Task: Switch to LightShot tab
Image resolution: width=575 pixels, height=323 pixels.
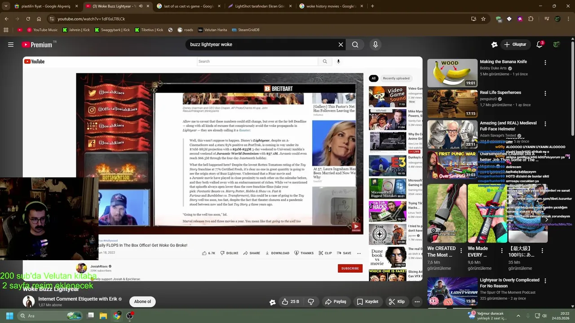Action: tap(259, 6)
